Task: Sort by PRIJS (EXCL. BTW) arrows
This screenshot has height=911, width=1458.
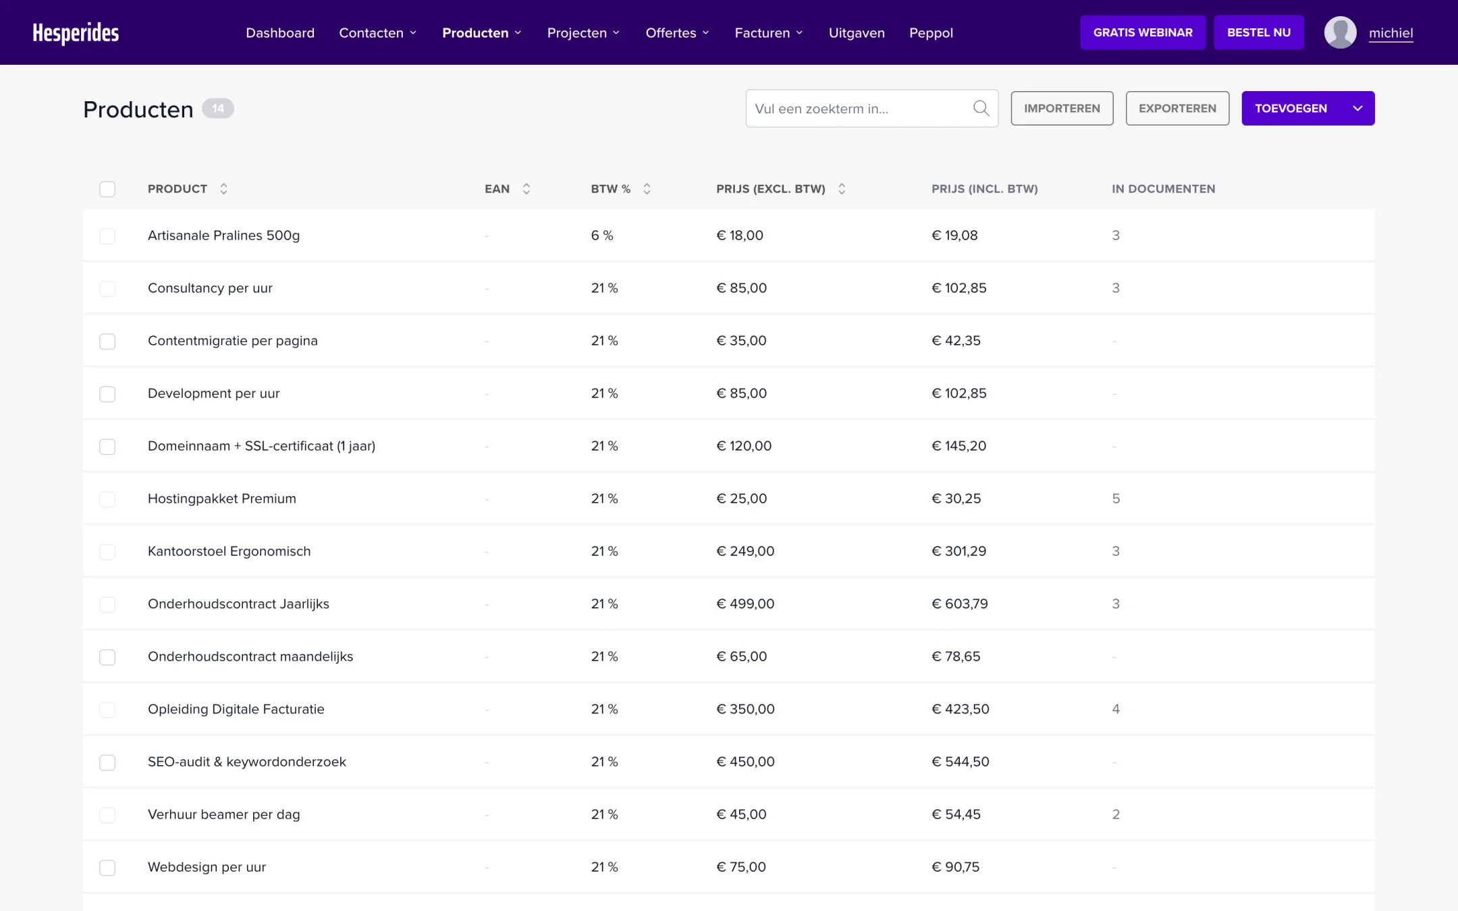Action: coord(842,189)
